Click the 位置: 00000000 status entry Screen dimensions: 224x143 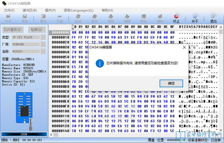(x=171, y=140)
